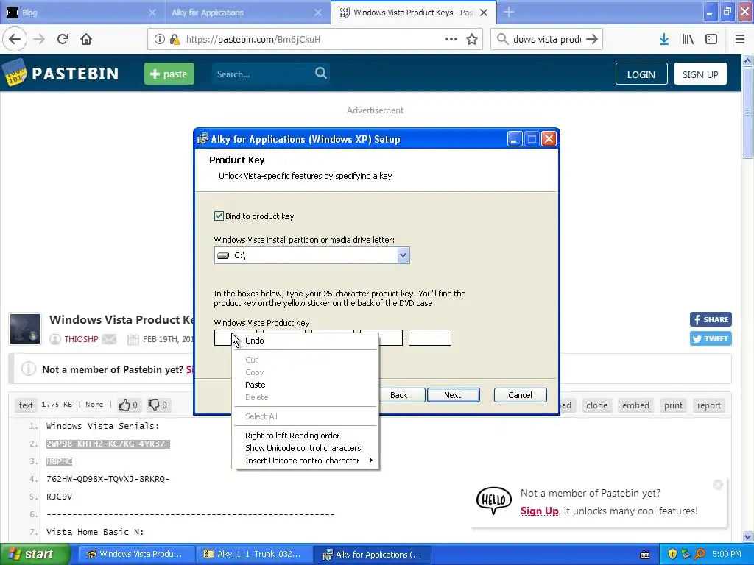The width and height of the screenshot is (754, 565).
Task: Click the text syntax tag
Action: [26, 405]
